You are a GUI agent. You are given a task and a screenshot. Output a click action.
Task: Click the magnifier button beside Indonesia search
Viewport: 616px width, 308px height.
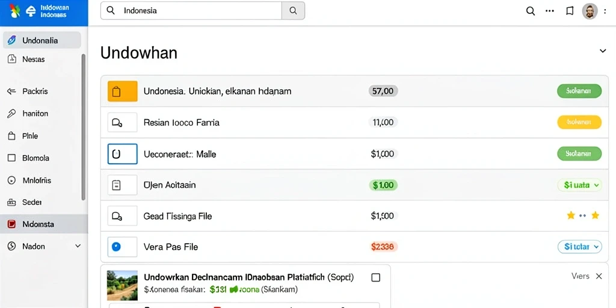click(x=293, y=11)
